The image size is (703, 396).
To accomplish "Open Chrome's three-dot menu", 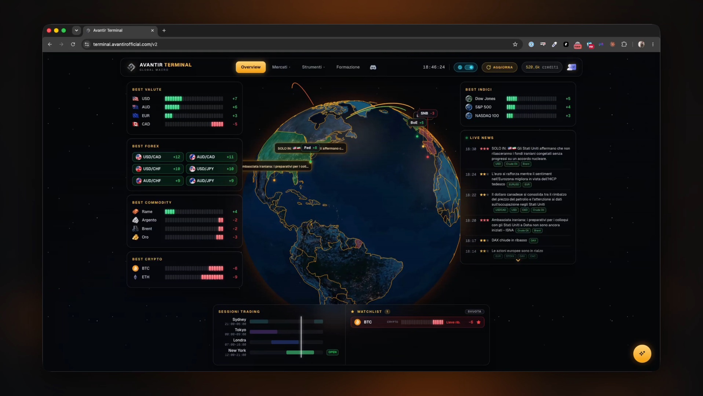I will (x=653, y=44).
